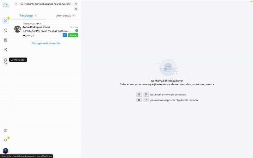Image resolution: width=253 pixels, height=158 pixels.
Task: Click the plus button to start a new conversation
Action: 16,4
